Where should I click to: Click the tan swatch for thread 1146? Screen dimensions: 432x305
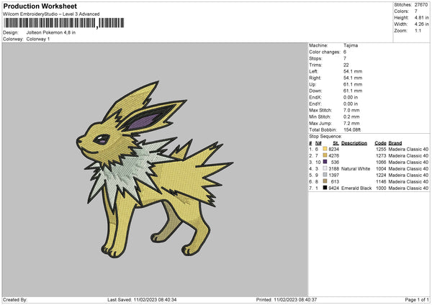point(325,181)
